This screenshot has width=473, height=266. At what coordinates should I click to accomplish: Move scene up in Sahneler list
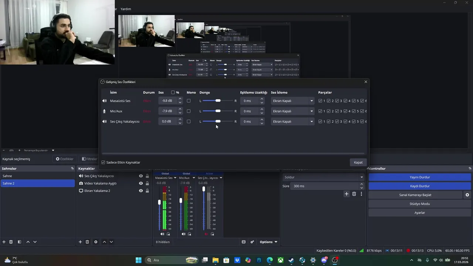coord(28,242)
